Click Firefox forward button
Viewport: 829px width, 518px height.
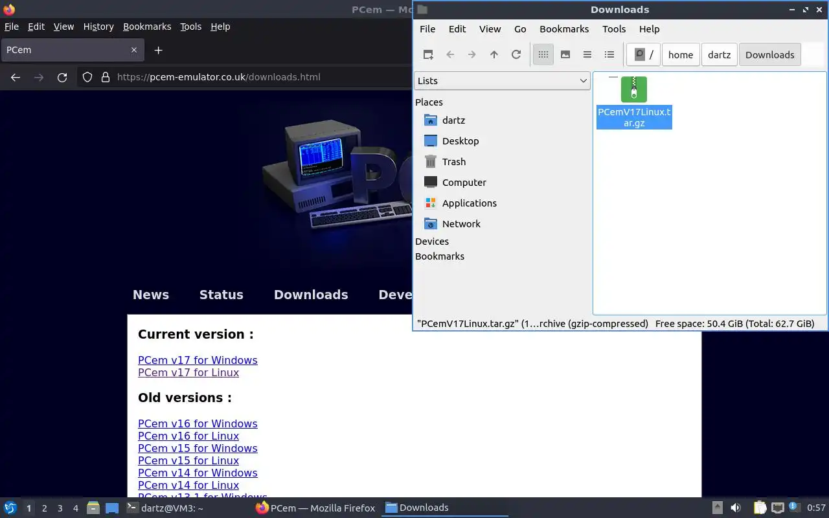click(x=39, y=77)
